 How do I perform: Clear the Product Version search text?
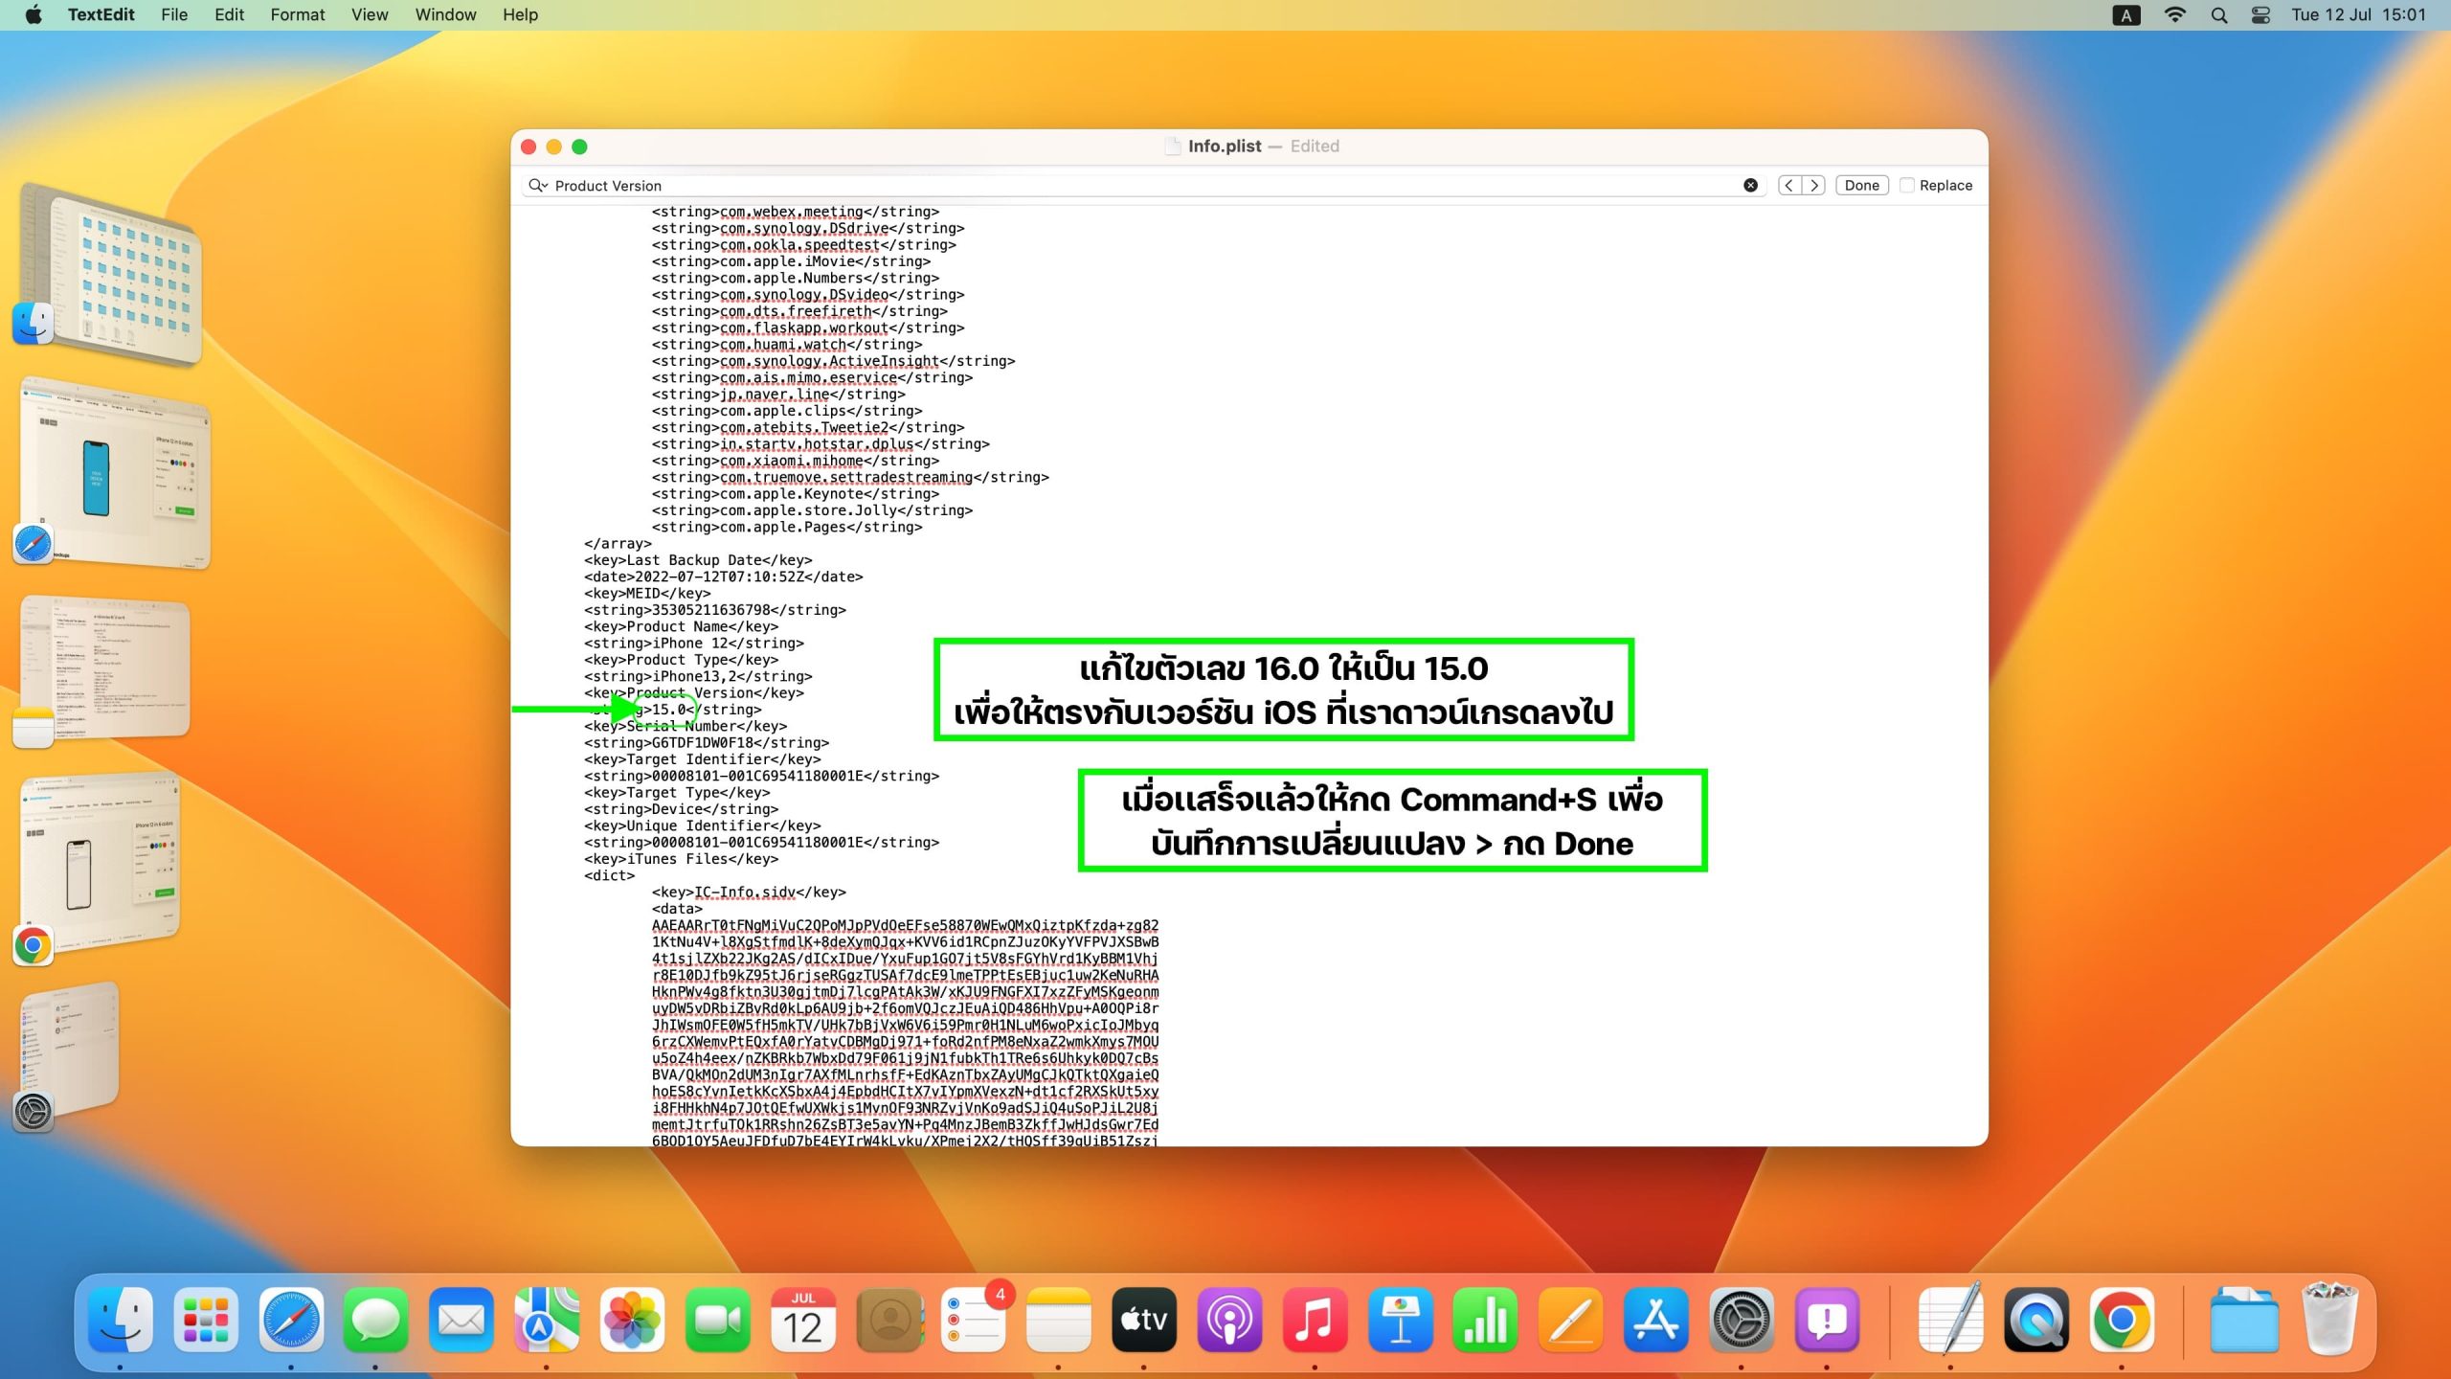coord(1750,186)
